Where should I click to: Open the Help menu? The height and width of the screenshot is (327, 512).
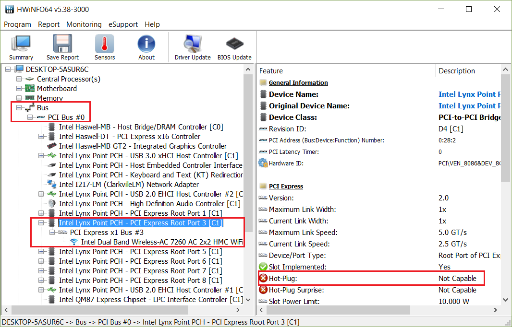coord(152,24)
